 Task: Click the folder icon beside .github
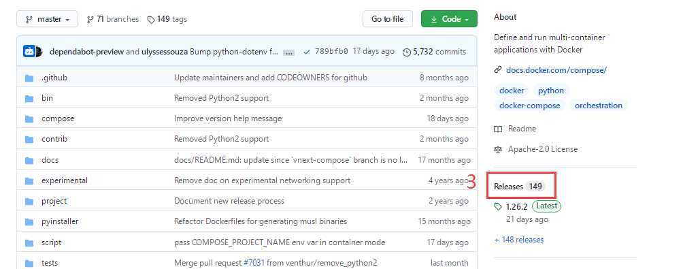click(29, 78)
